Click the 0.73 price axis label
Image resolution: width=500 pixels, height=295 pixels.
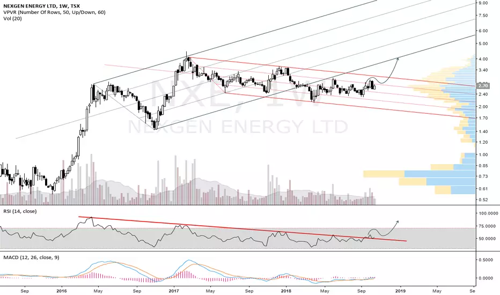click(483, 176)
